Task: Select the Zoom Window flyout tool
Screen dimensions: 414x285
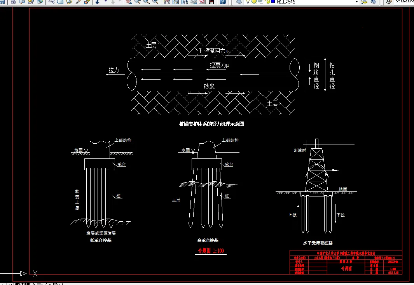Action: 146,2
